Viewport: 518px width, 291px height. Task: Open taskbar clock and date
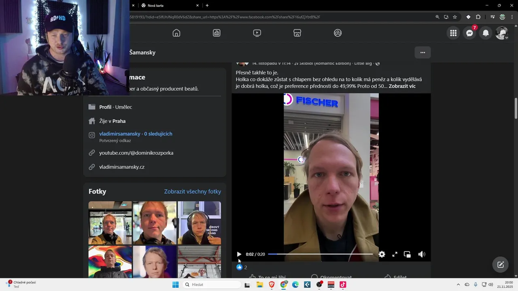point(505,285)
